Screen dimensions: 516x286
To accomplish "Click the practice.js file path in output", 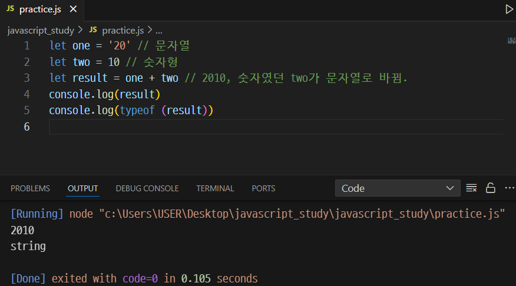I will [x=302, y=214].
